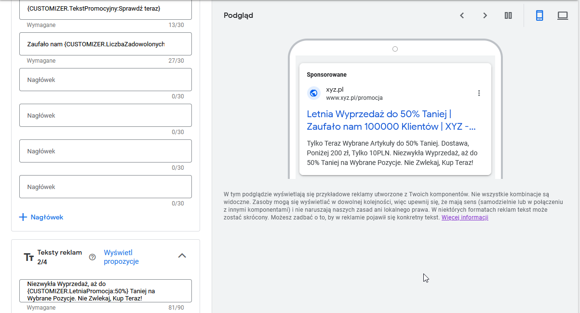Click the second empty Nagłówek field

[x=106, y=115]
